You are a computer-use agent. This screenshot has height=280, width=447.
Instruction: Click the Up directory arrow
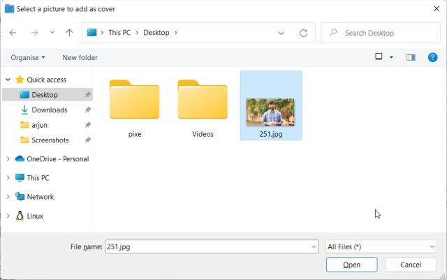tap(69, 33)
